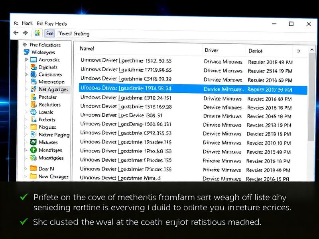Click the Dervice Minaues driver cell
Screen dimensions: 319x239
[x=223, y=107]
